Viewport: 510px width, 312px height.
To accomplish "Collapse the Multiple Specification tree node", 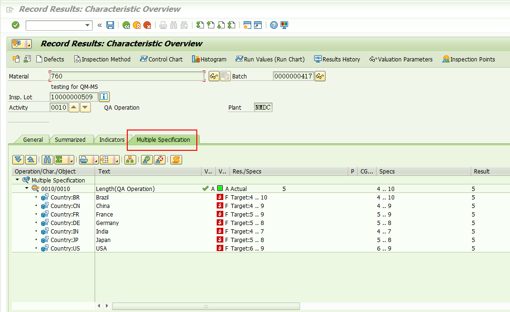I will point(17,180).
